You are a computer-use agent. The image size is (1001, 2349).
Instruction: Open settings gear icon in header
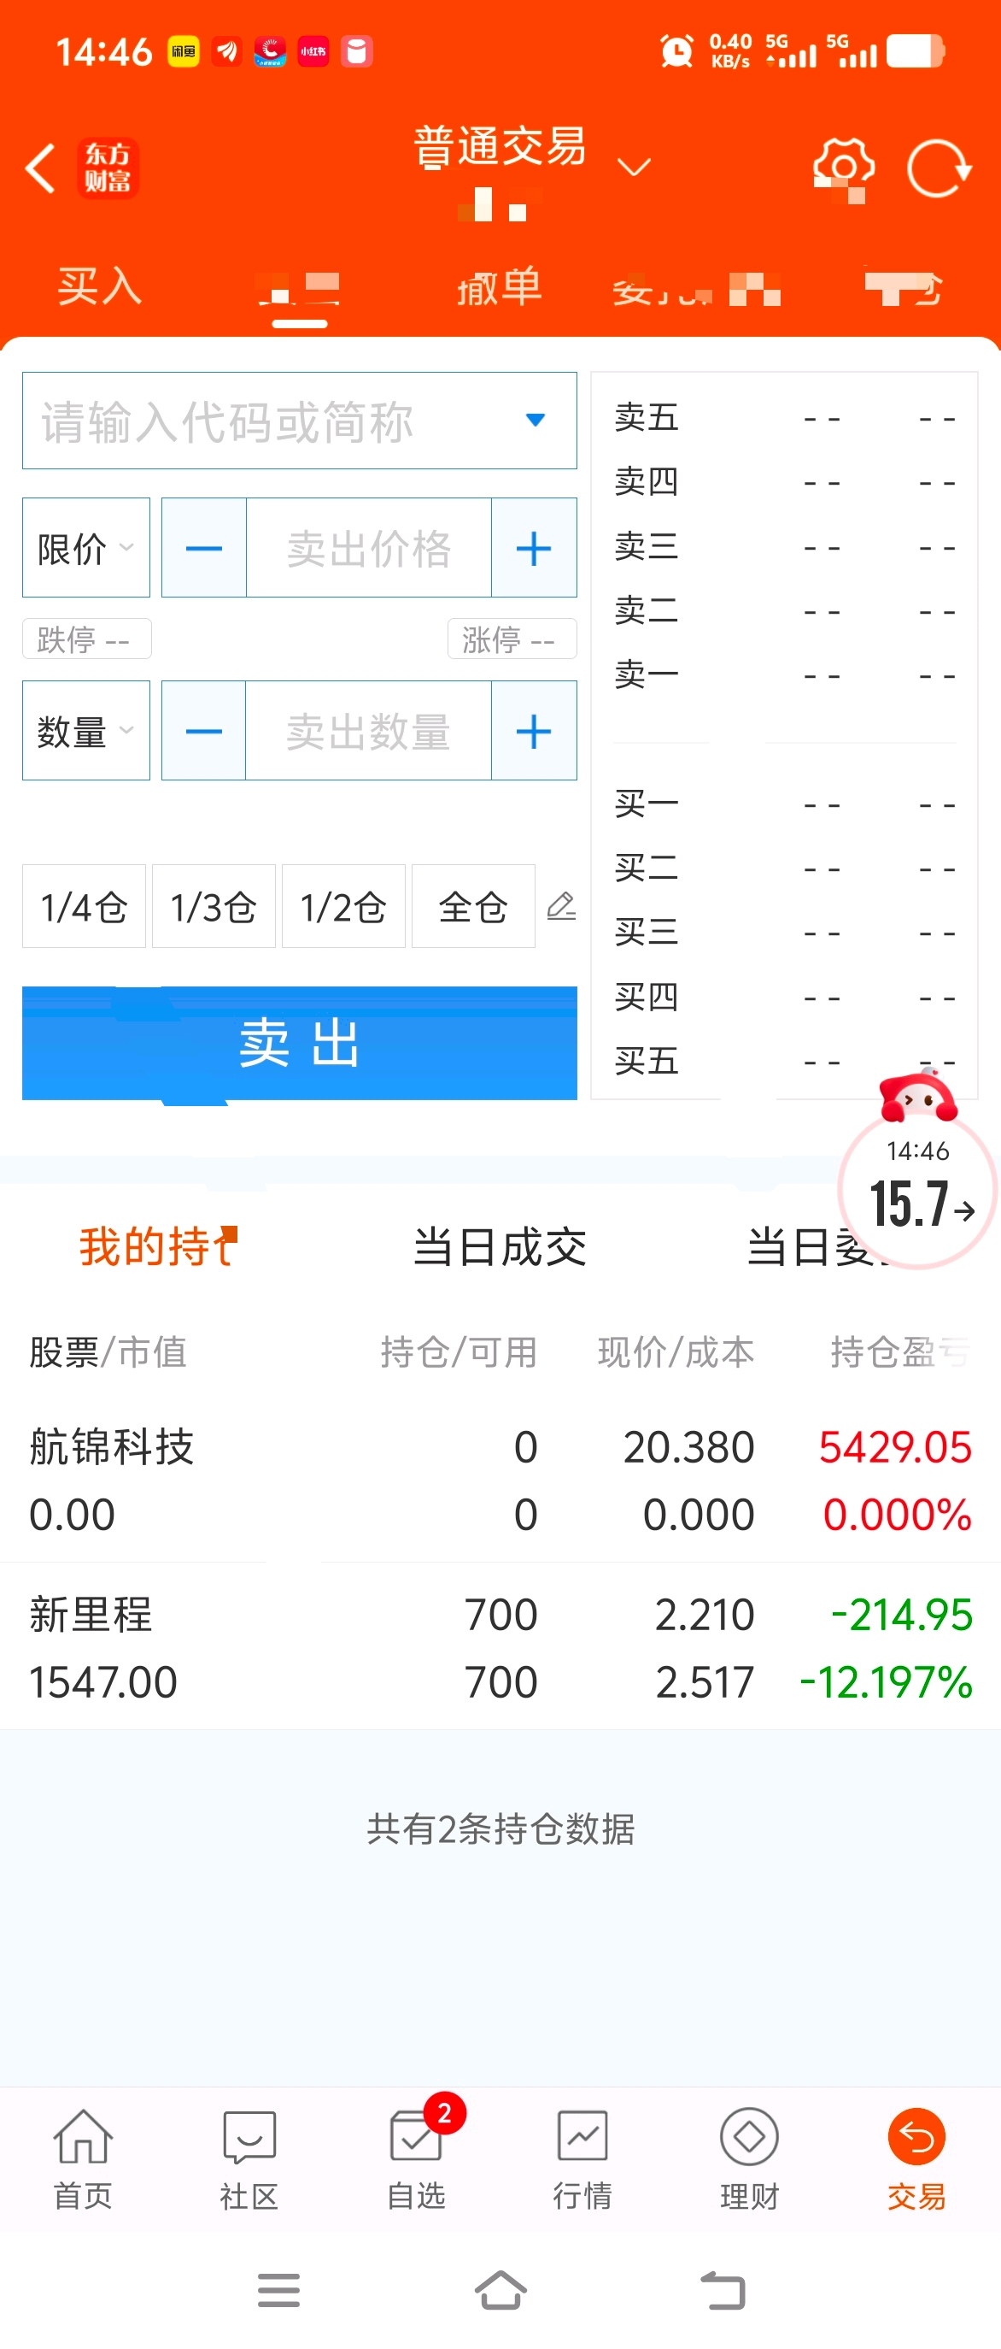pyautogui.click(x=844, y=168)
